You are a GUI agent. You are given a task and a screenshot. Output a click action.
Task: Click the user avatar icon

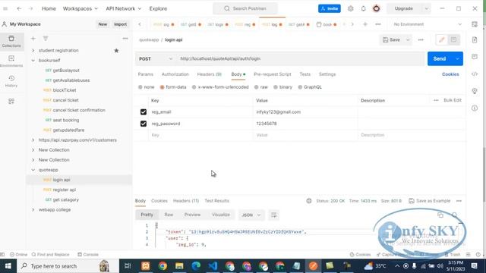(x=377, y=8)
